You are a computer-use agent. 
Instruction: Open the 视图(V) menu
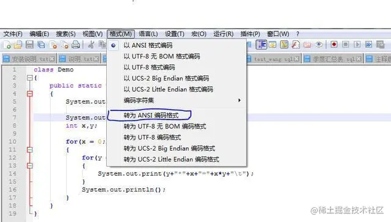tap(92, 34)
